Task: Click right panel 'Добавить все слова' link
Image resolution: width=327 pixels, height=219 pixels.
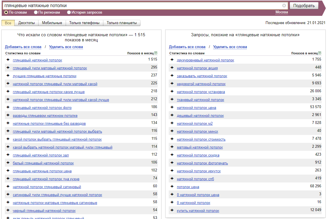Action: pyautogui.click(x=187, y=47)
